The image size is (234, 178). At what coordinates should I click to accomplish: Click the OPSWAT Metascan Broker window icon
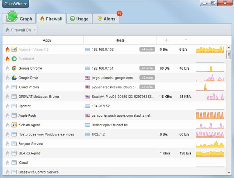[14, 97]
